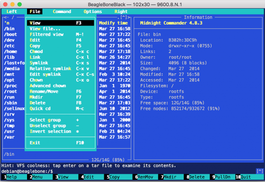Viewport: 265px width, 182px height.
Task: Click the Modify time column header
Action: (113, 23)
